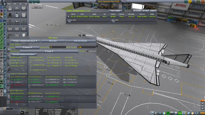The width and height of the screenshot is (205, 115).
Task: Select the round spherical pod part
Action: coord(23,8)
